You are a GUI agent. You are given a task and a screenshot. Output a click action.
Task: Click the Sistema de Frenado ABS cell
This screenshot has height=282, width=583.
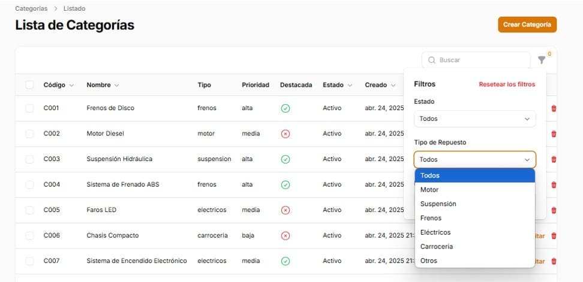click(123, 185)
